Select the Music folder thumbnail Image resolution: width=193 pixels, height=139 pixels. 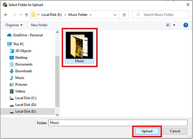(79, 47)
